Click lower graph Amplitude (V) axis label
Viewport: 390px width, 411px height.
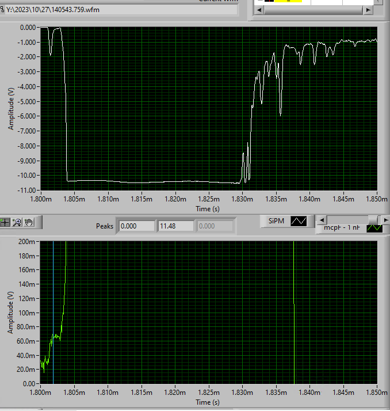(x=10, y=312)
